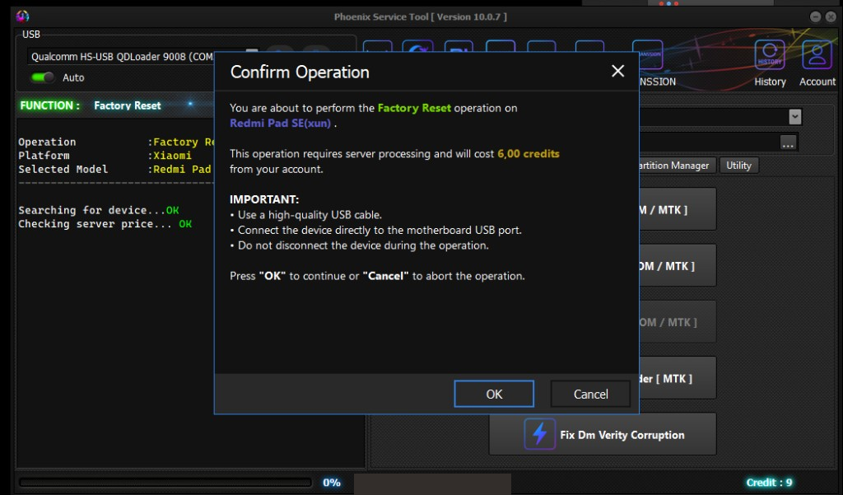Minimize the Phoenix Service Tool window
Viewport: 843px width, 495px height.
815,16
